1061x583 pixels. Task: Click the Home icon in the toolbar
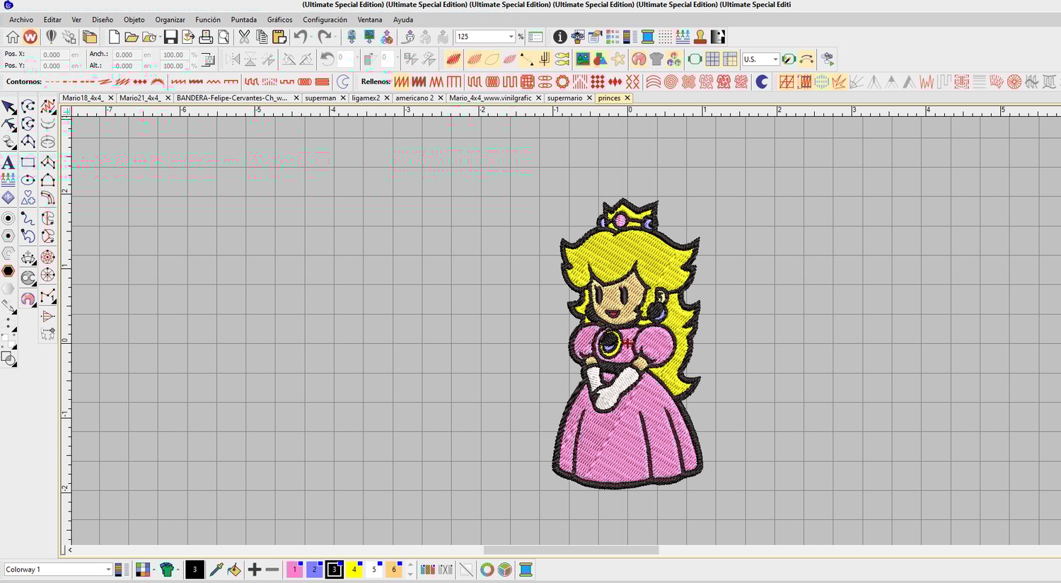coord(12,37)
